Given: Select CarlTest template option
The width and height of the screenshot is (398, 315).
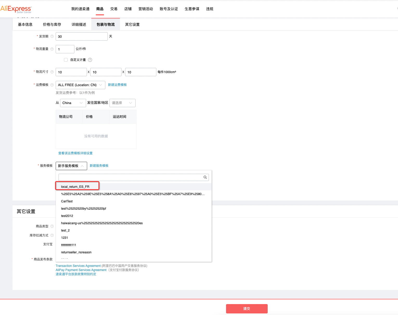Looking at the screenshot, I should pos(134,201).
